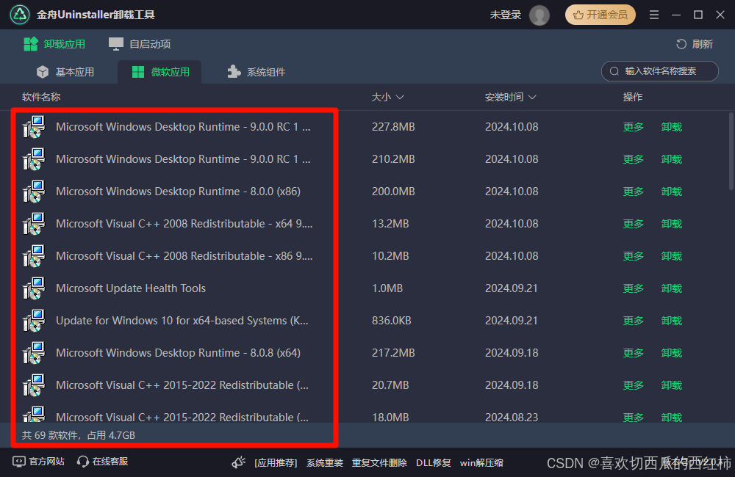This screenshot has width=735, height=477.
Task: Open the 系统重装 recommendation link
Action: pyautogui.click(x=324, y=463)
